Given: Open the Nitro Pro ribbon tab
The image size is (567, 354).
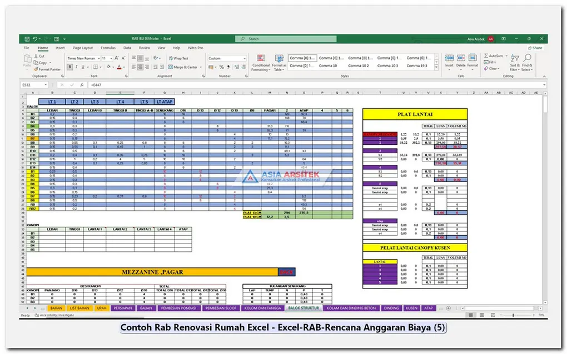Looking at the screenshot, I should point(196,48).
